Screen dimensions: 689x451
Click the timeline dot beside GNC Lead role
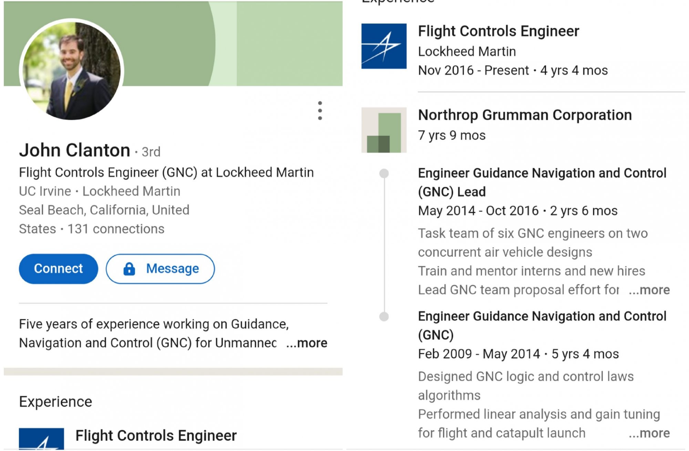tap(384, 173)
